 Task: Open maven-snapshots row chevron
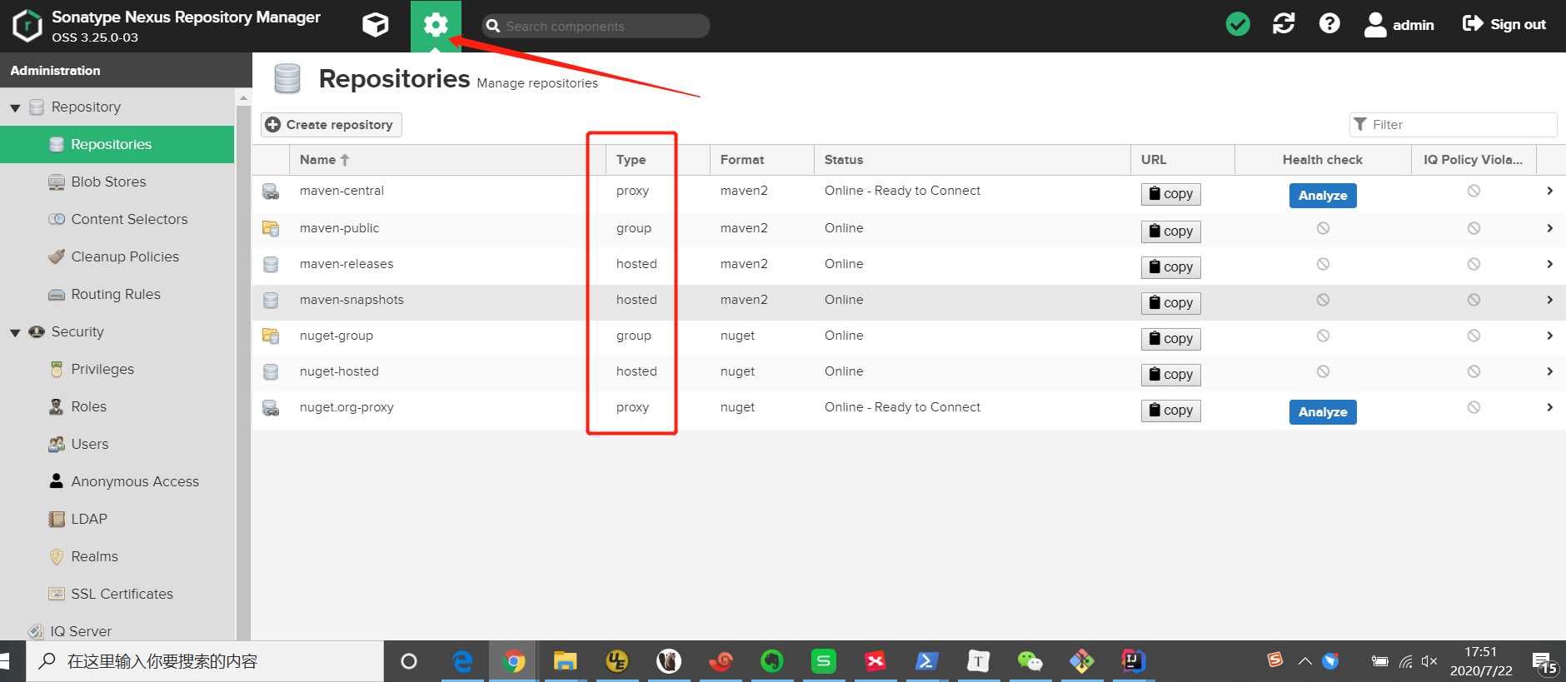click(x=1549, y=300)
